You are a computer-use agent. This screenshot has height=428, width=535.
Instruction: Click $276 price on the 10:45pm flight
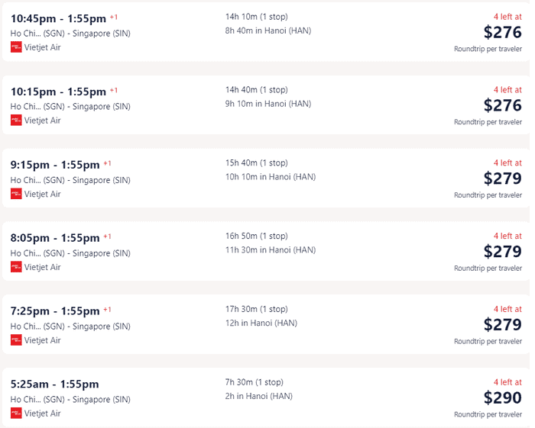click(503, 32)
